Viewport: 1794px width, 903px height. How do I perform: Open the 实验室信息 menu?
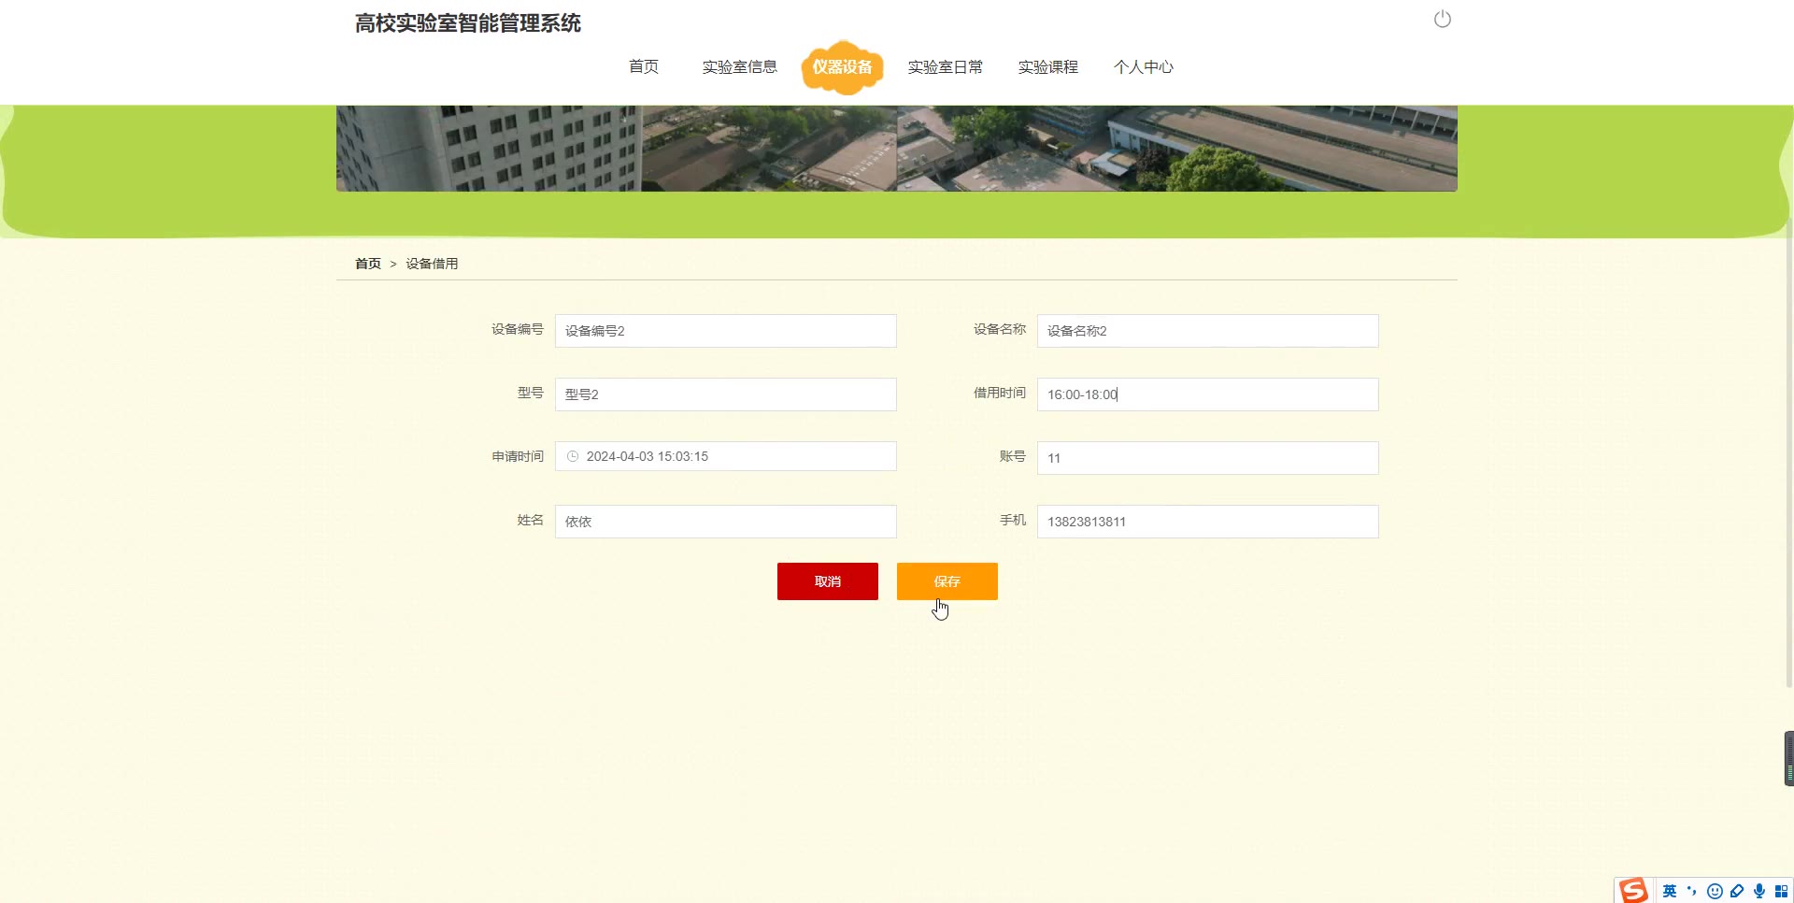pos(740,66)
